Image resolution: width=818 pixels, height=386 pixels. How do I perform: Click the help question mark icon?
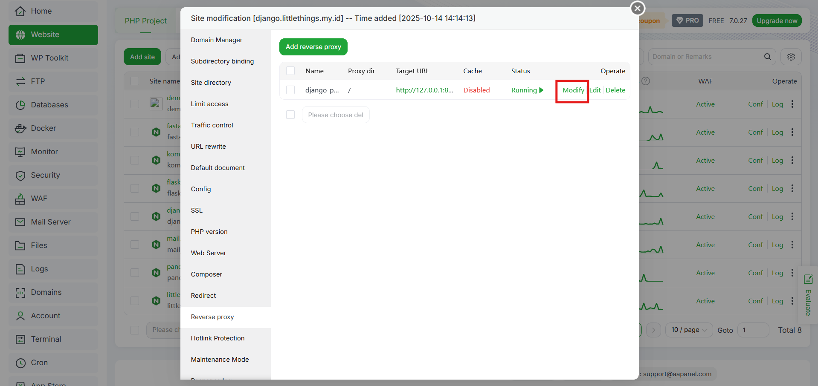point(646,81)
